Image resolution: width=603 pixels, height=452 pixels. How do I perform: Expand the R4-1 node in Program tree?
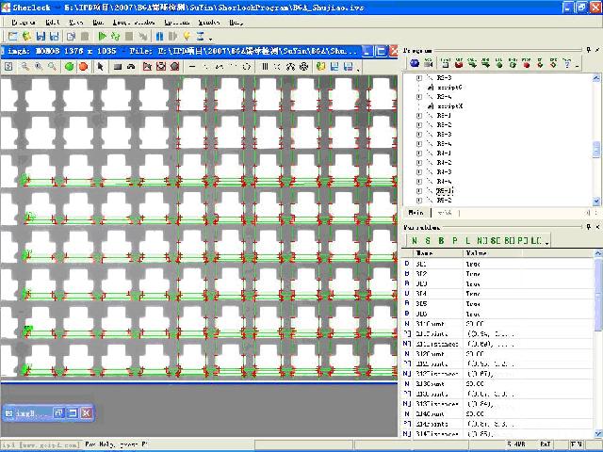[x=418, y=153]
